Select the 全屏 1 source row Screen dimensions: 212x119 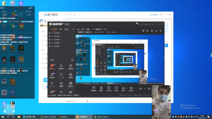point(61,36)
